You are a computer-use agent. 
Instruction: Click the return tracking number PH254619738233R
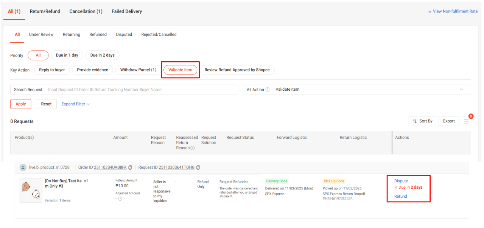[338, 199]
